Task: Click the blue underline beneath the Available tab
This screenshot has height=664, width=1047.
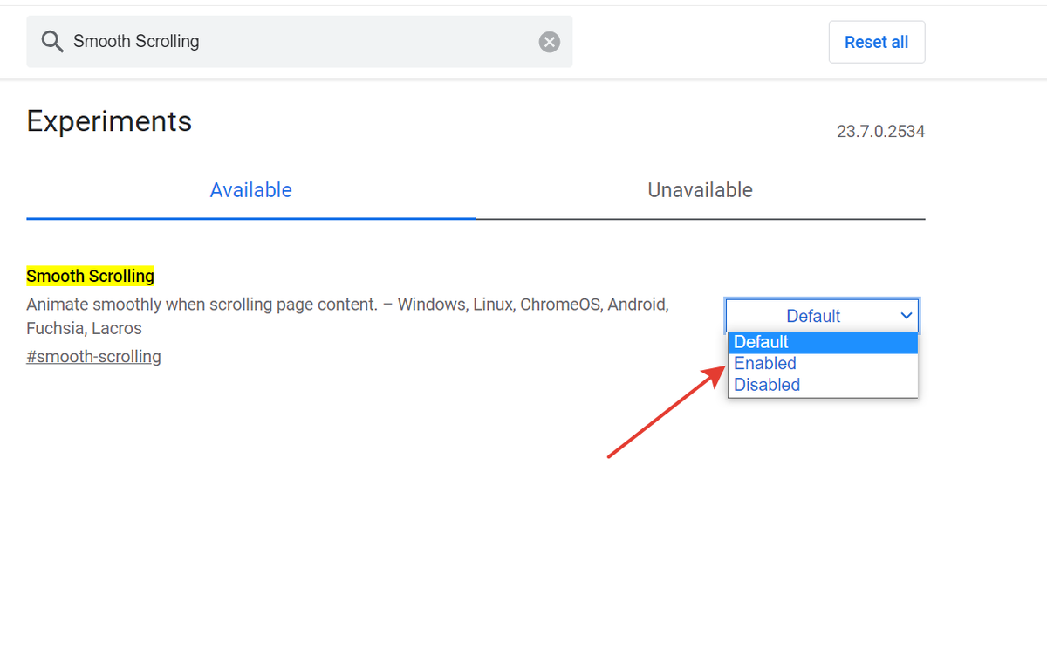Action: 251,218
